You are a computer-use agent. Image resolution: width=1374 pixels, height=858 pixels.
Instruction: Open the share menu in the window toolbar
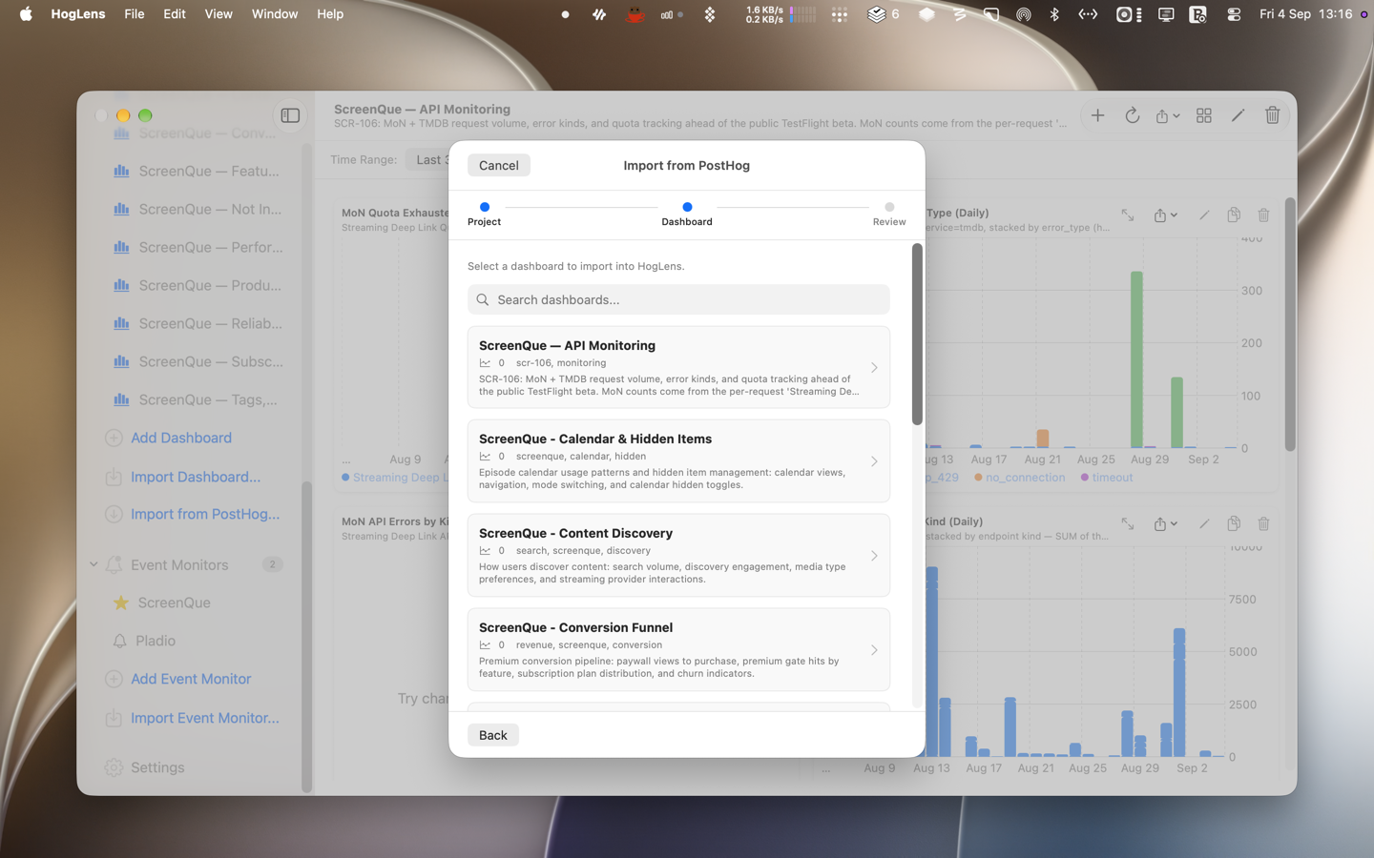[1167, 115]
